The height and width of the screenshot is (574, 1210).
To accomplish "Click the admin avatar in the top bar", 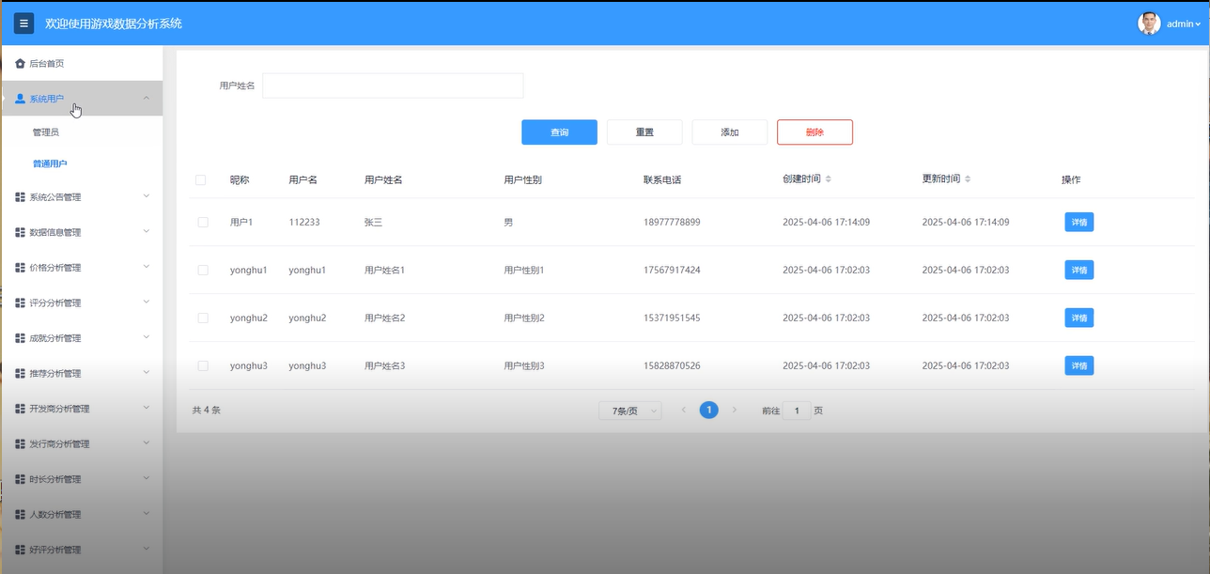I will point(1149,23).
